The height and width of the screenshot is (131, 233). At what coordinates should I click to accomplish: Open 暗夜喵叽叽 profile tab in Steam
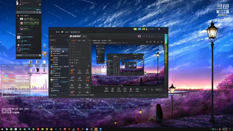point(75,32)
